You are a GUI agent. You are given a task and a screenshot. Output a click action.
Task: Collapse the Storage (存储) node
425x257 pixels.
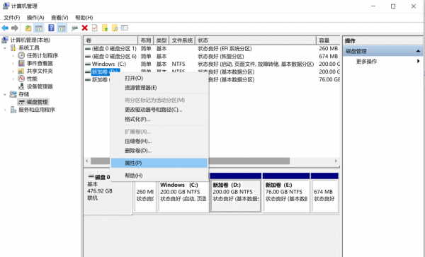5,94
